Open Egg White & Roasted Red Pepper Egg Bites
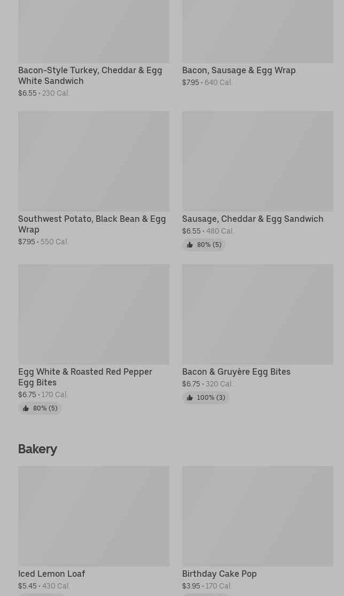 [x=85, y=377]
